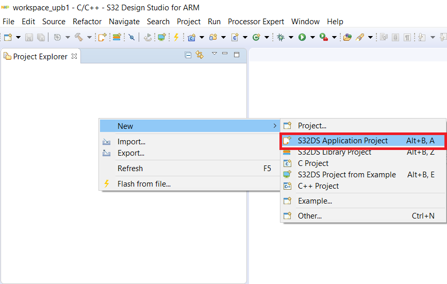447x284 pixels.
Task: Click New S32DS Library Project toolbar icon
Action: click(117, 37)
